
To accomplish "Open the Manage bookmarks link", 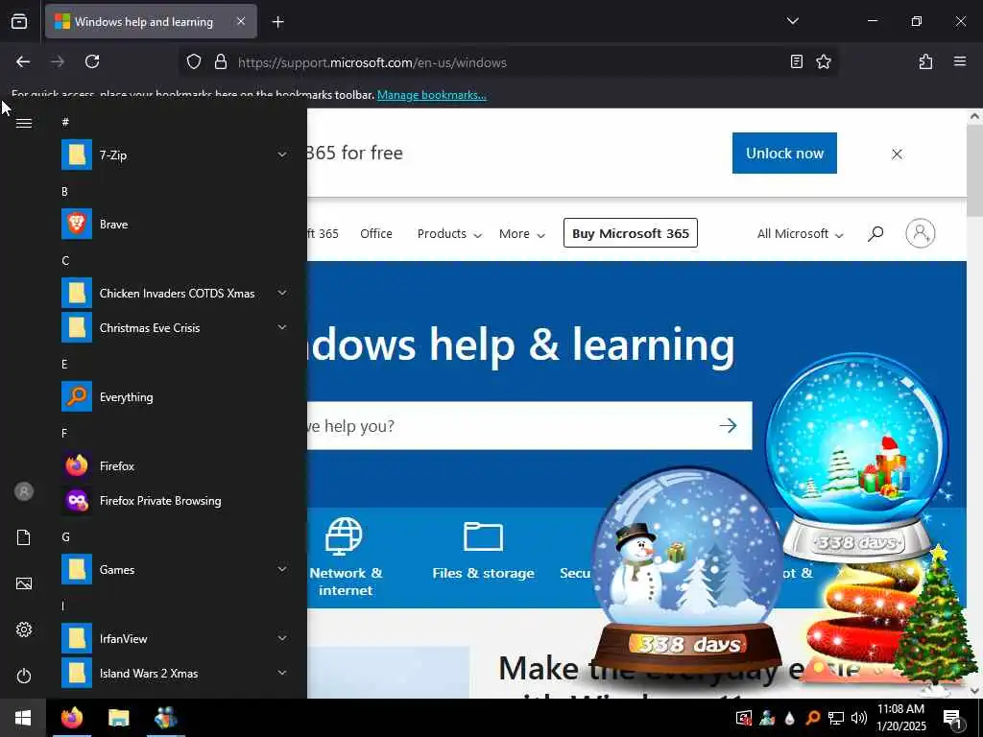I will click(x=431, y=95).
